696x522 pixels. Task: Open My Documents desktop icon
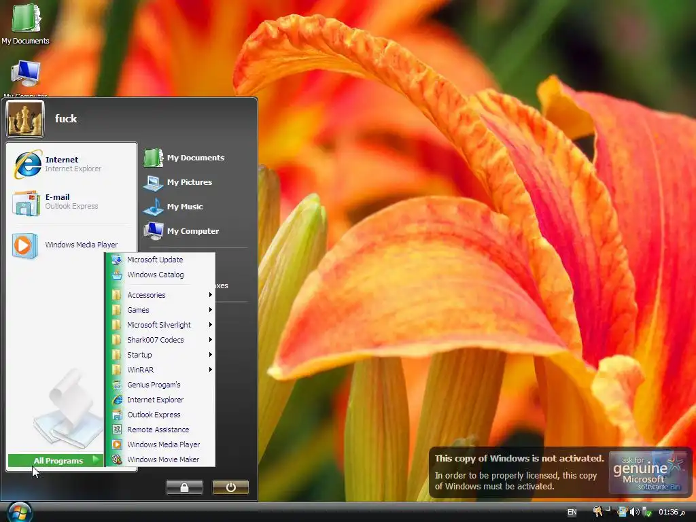[x=25, y=24]
